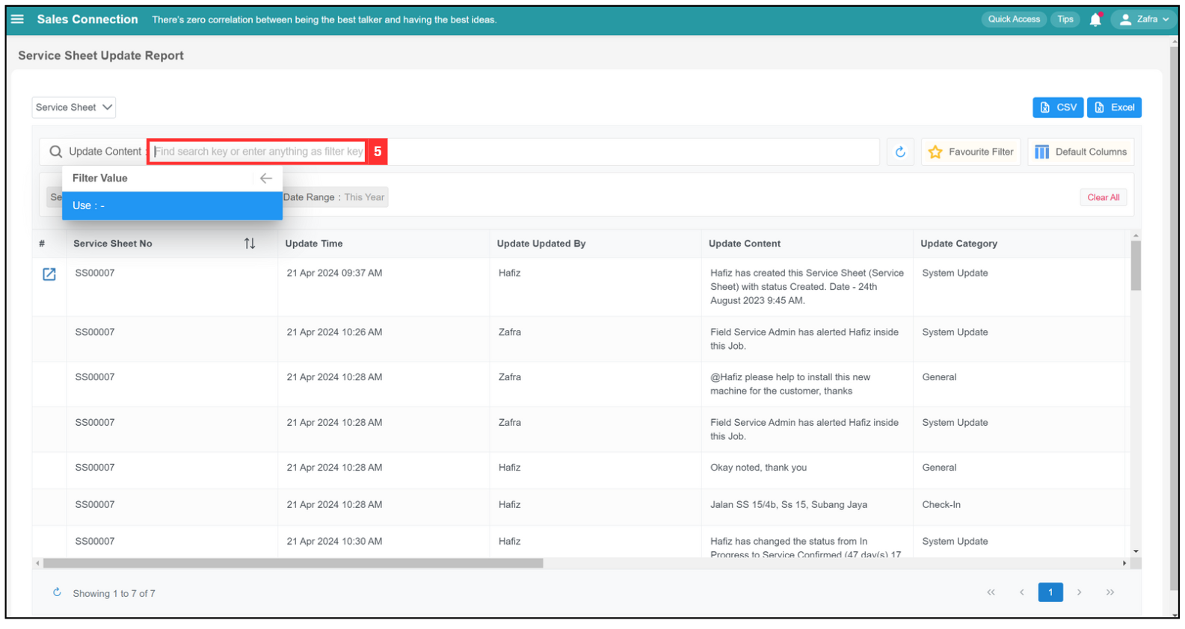
Task: Export report as CSV
Action: pyautogui.click(x=1058, y=108)
